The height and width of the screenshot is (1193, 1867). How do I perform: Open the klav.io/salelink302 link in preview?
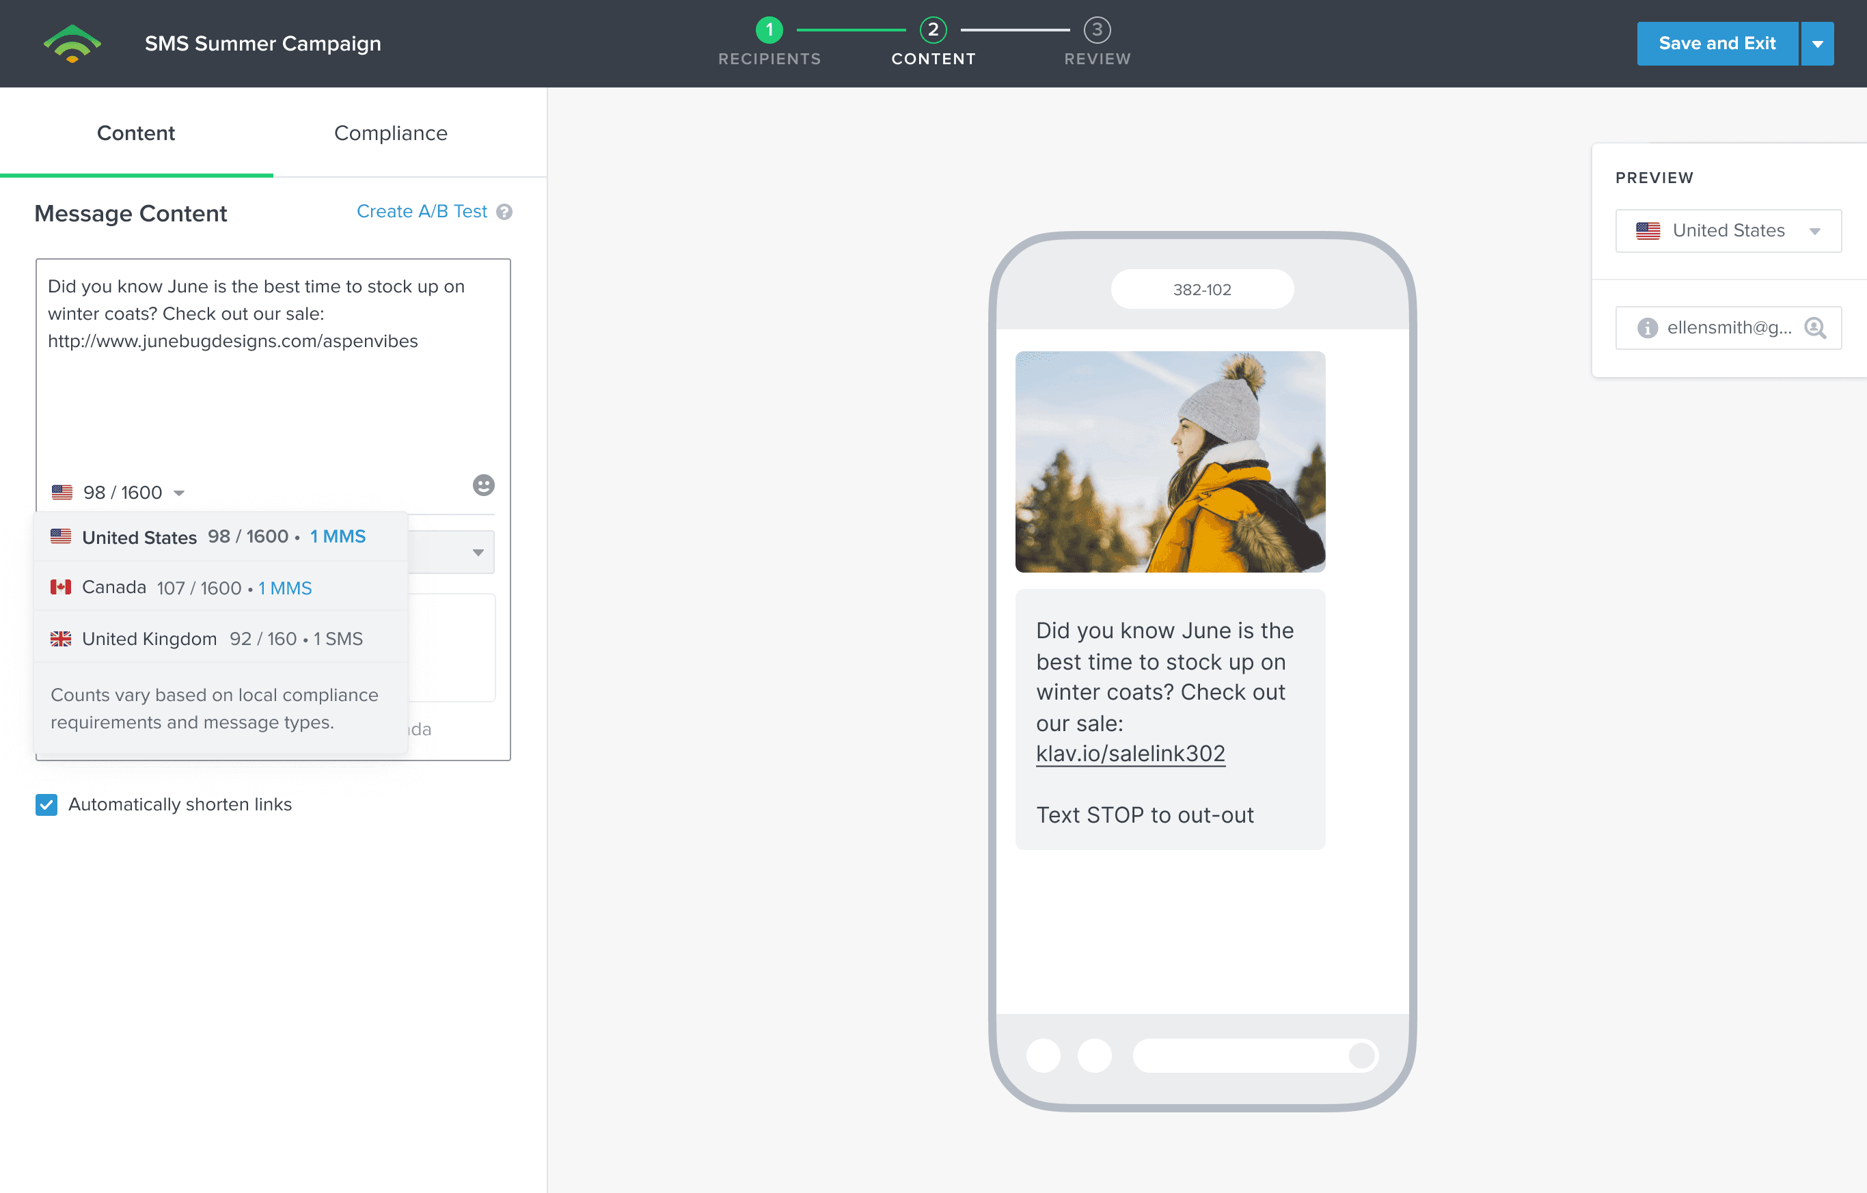point(1130,754)
